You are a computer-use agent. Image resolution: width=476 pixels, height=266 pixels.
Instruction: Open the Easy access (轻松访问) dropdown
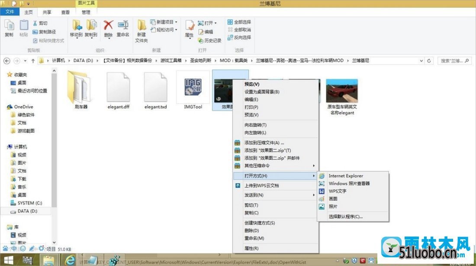pos(164,30)
